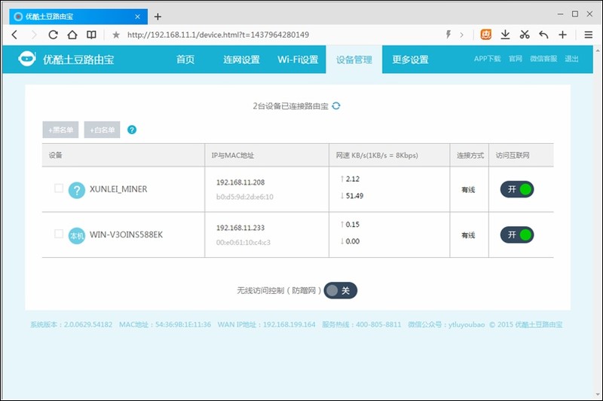Click the lightning speed mode icon
Screen dimensions: 603x401
pyautogui.click(x=448, y=35)
